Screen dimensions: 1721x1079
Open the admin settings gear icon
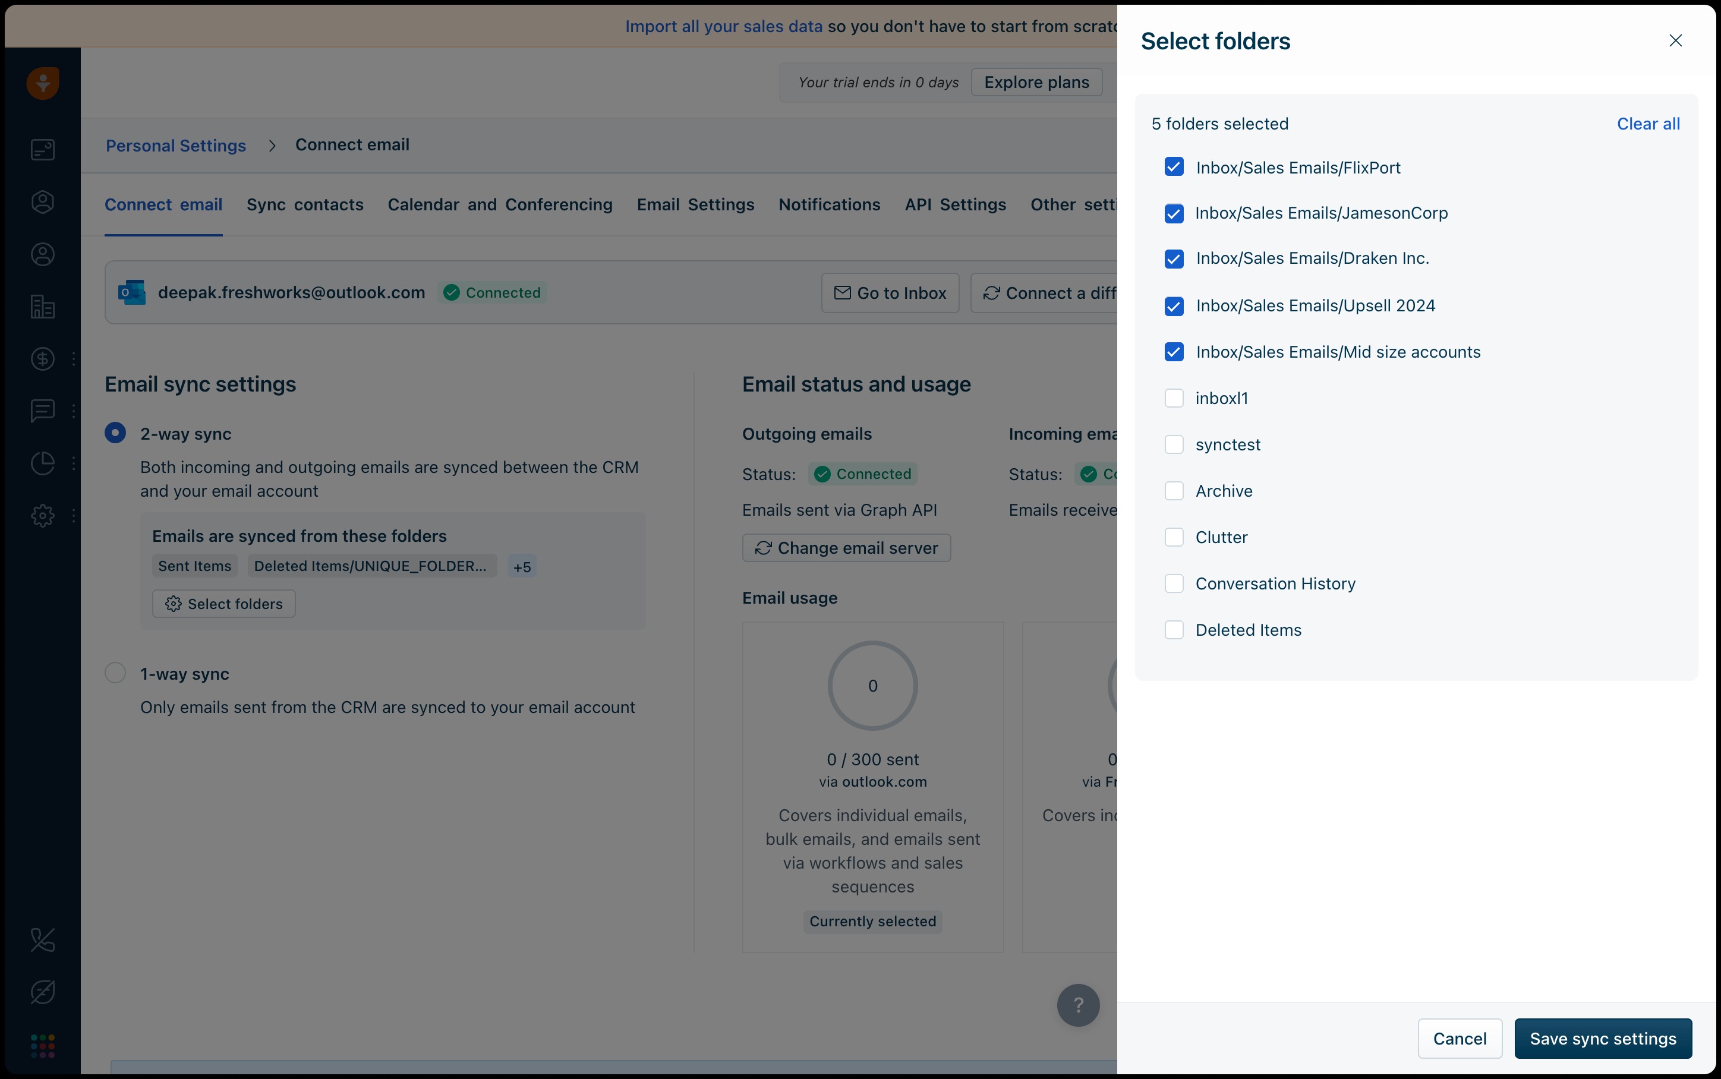[x=43, y=515]
